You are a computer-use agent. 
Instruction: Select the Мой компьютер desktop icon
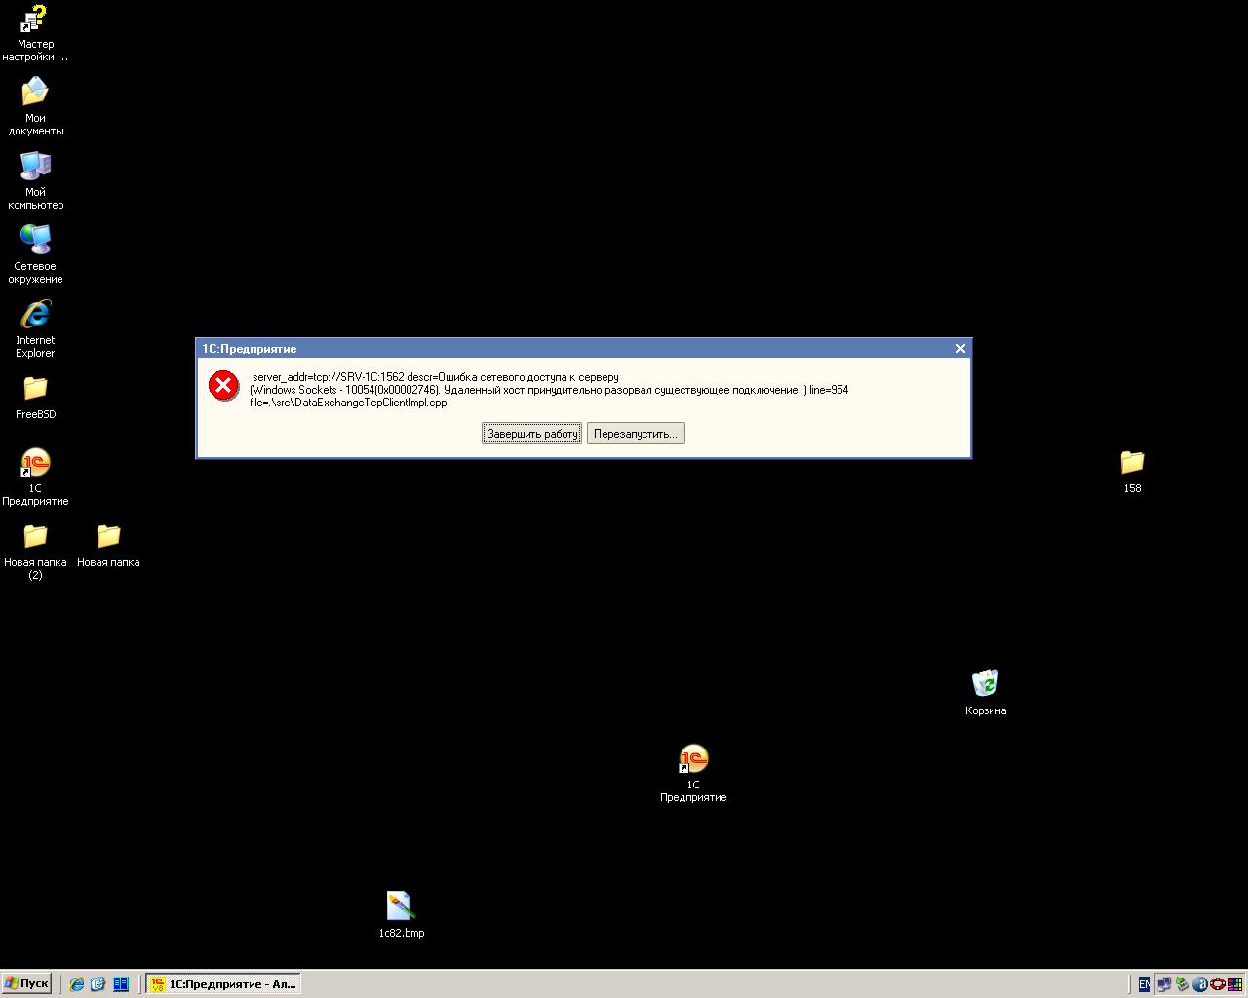(x=35, y=181)
